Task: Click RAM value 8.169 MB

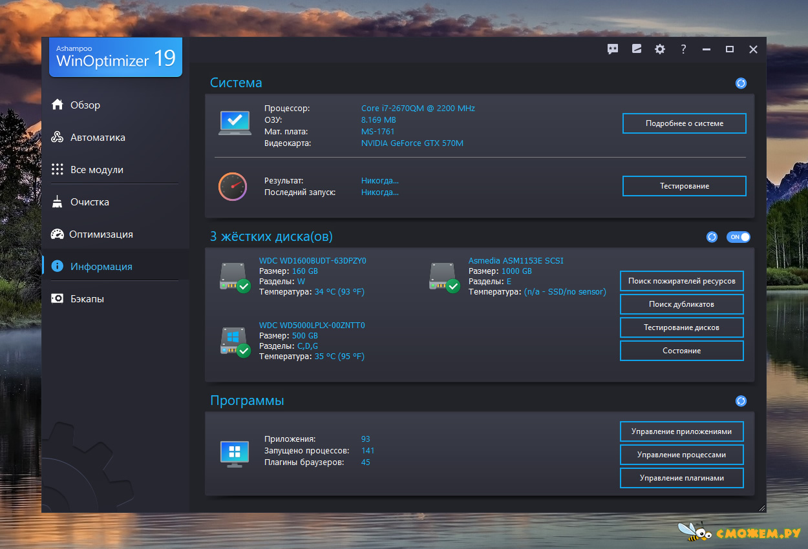Action: pos(379,120)
